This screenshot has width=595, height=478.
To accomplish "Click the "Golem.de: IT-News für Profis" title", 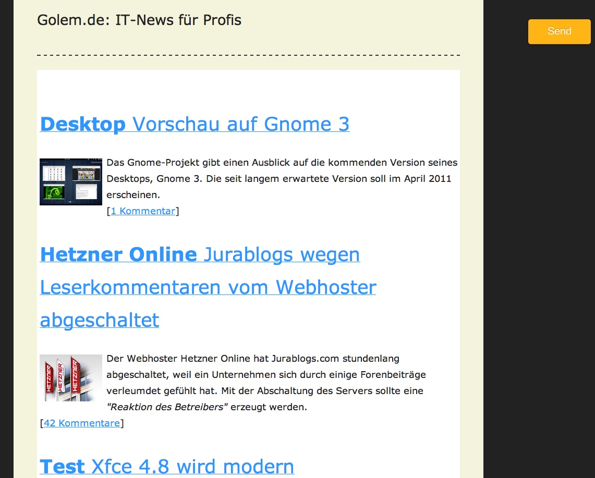I will click(139, 20).
